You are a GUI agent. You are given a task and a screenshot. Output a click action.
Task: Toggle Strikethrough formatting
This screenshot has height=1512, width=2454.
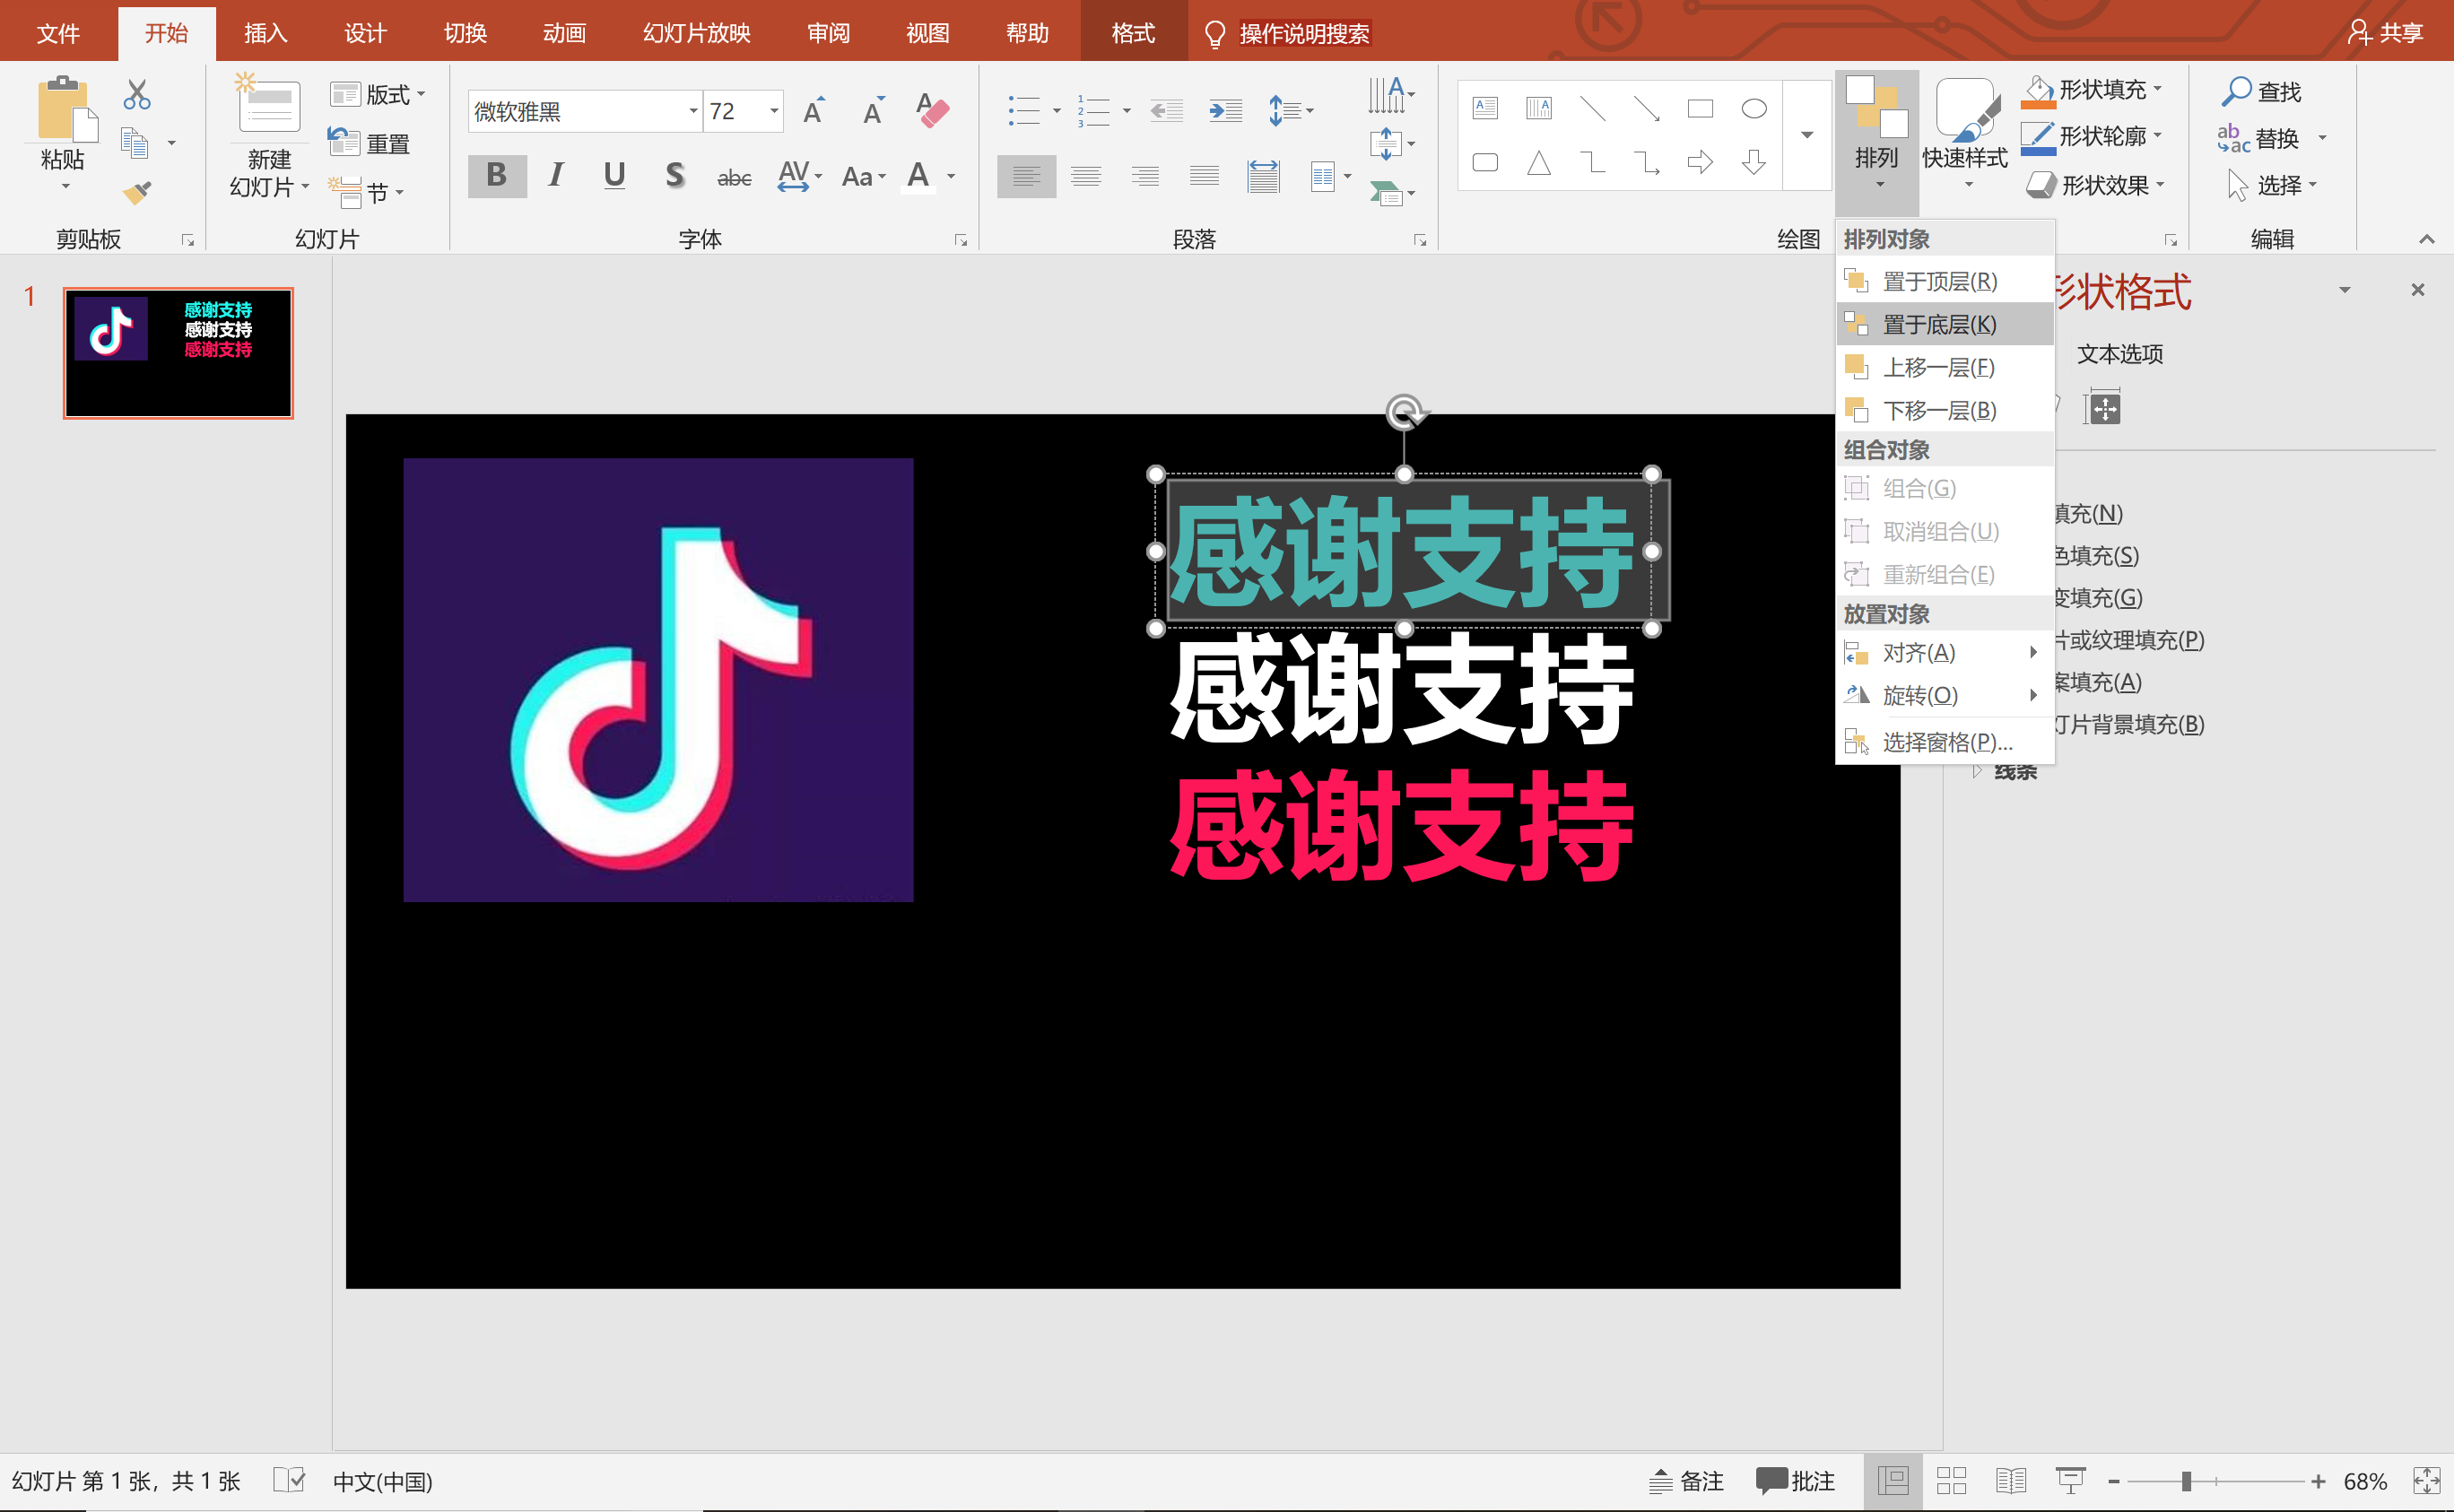(734, 177)
